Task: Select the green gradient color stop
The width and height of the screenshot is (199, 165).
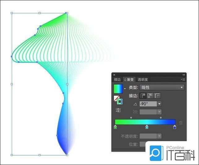Action: [115, 127]
